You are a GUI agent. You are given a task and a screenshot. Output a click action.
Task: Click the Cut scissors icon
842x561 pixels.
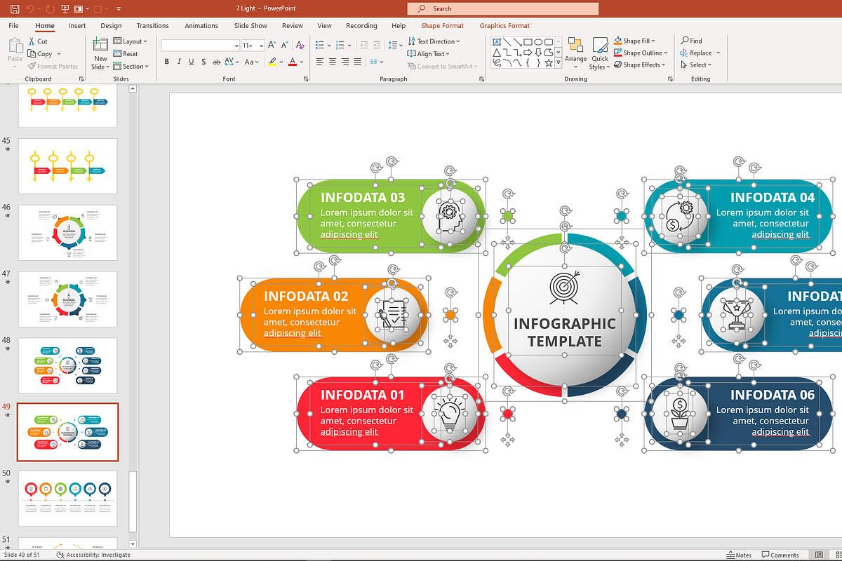point(32,41)
